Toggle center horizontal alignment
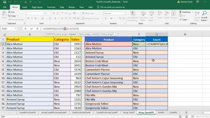This screenshot has height=118, width=210. click(66, 18)
